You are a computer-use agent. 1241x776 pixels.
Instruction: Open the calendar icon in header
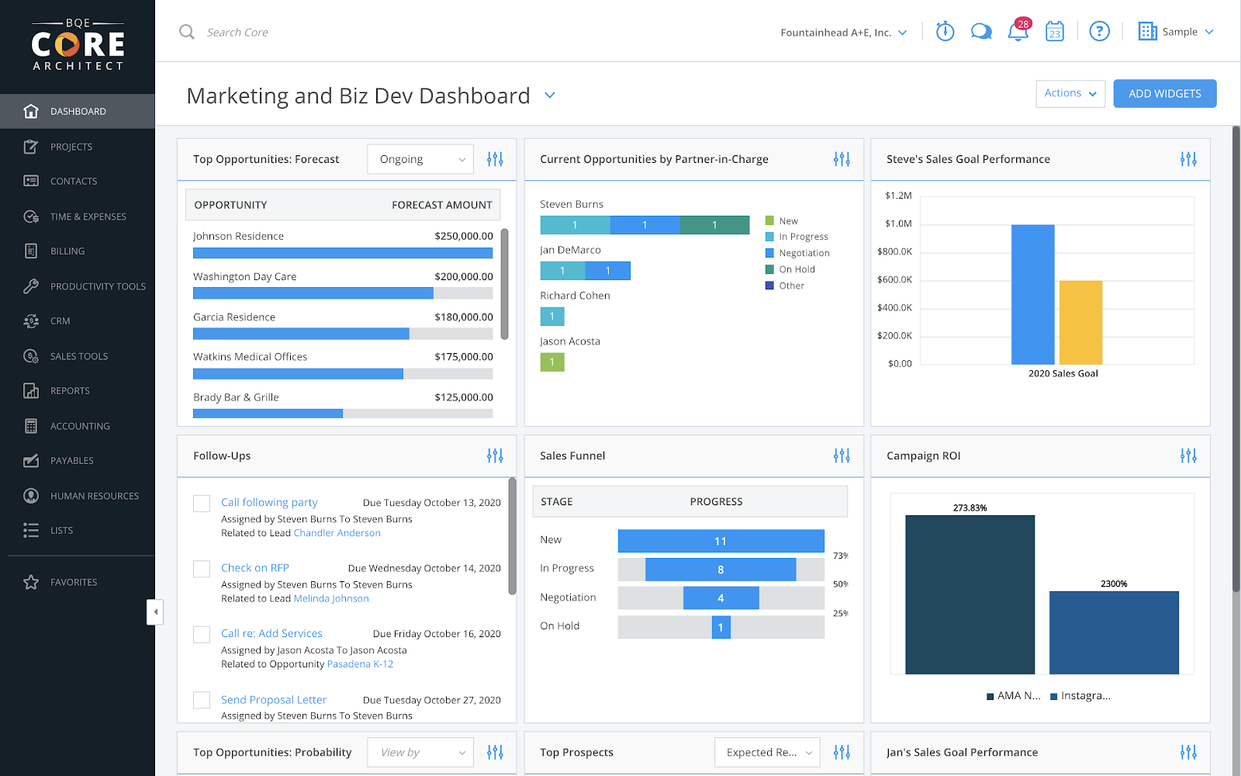pos(1055,32)
